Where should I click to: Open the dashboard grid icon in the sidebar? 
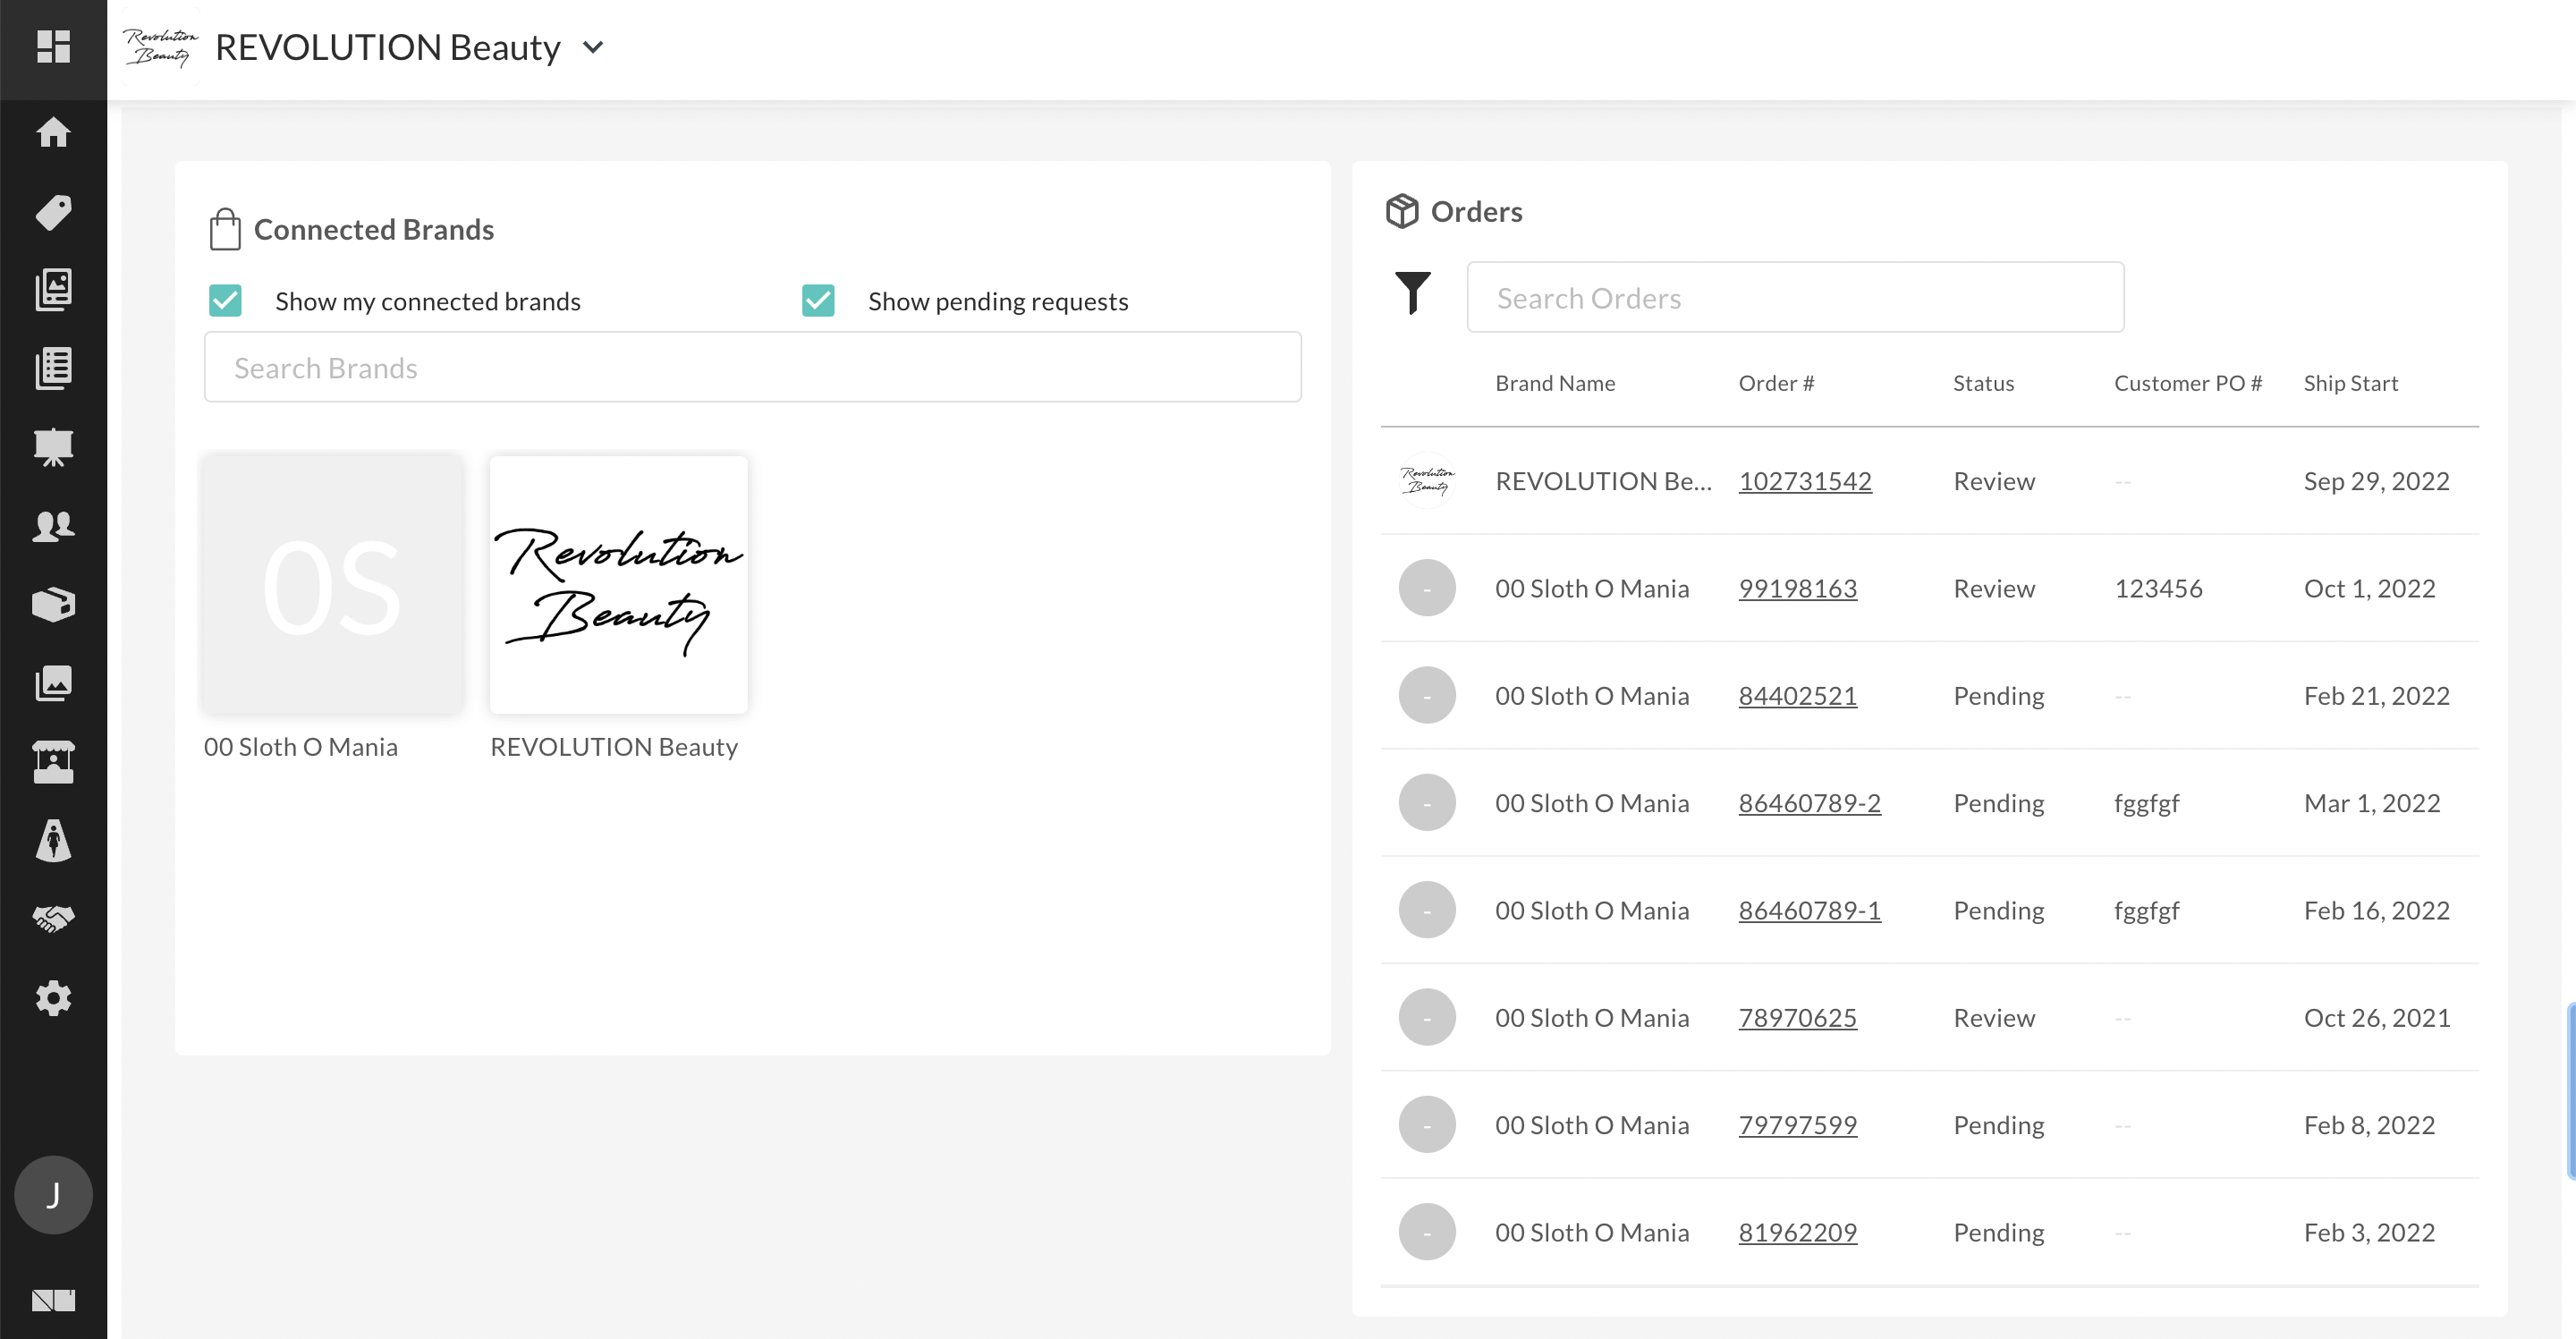(53, 47)
